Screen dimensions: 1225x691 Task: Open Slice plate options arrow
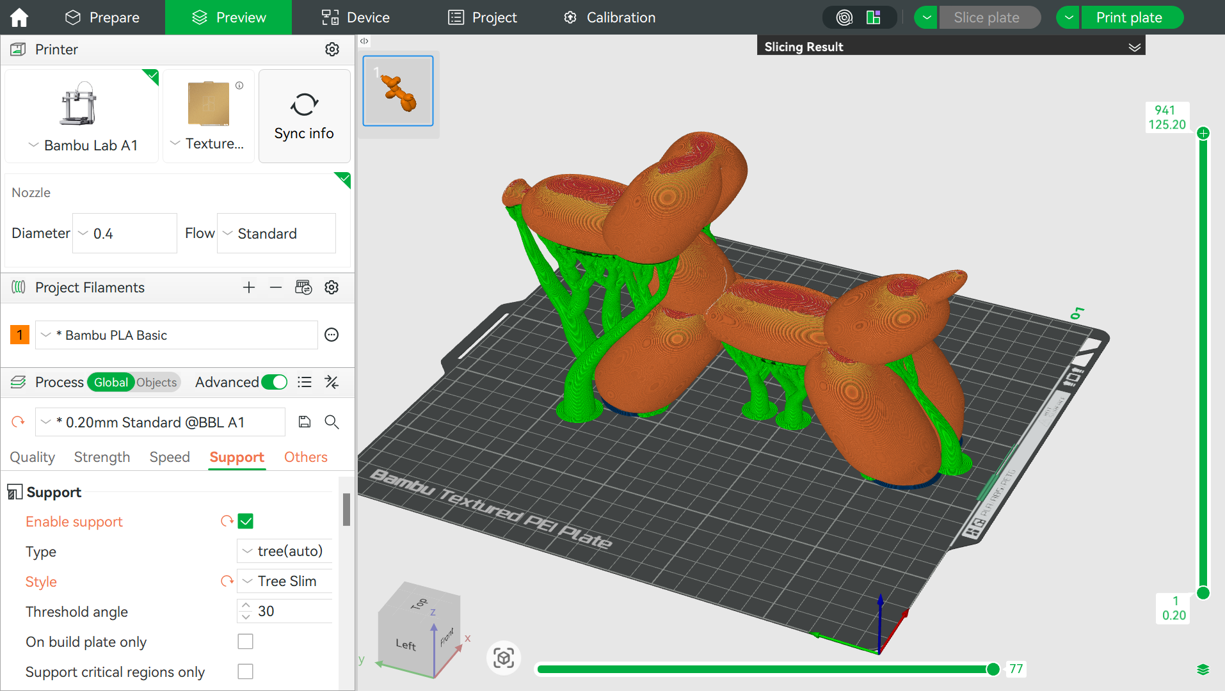pyautogui.click(x=926, y=17)
